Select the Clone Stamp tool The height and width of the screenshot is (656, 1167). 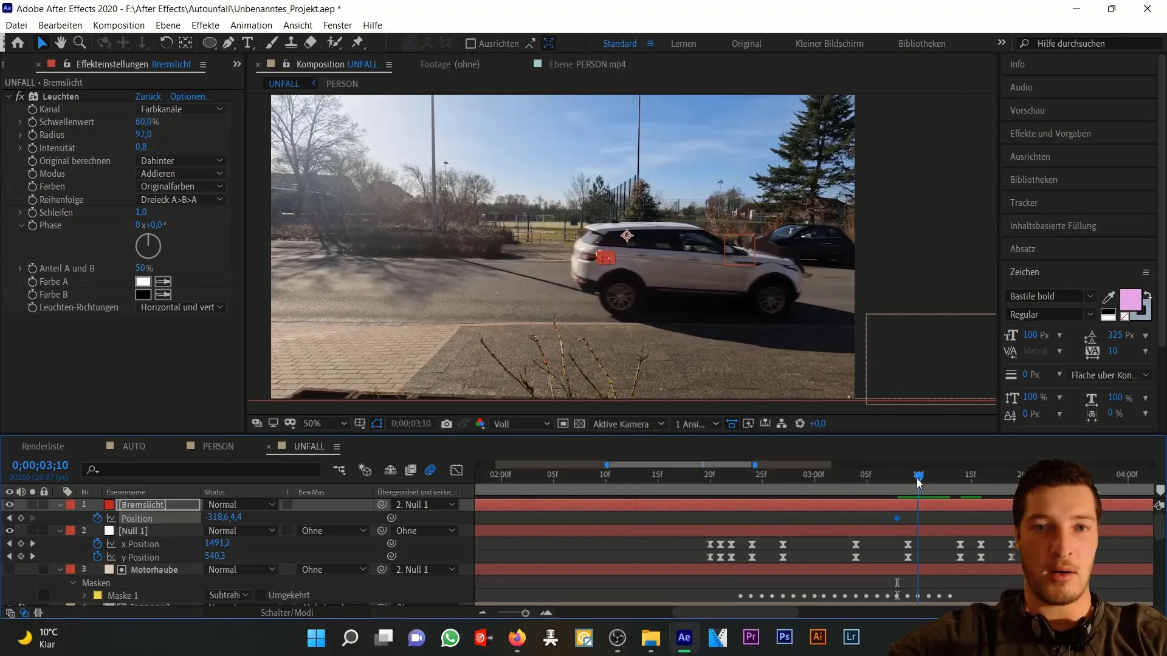point(291,43)
